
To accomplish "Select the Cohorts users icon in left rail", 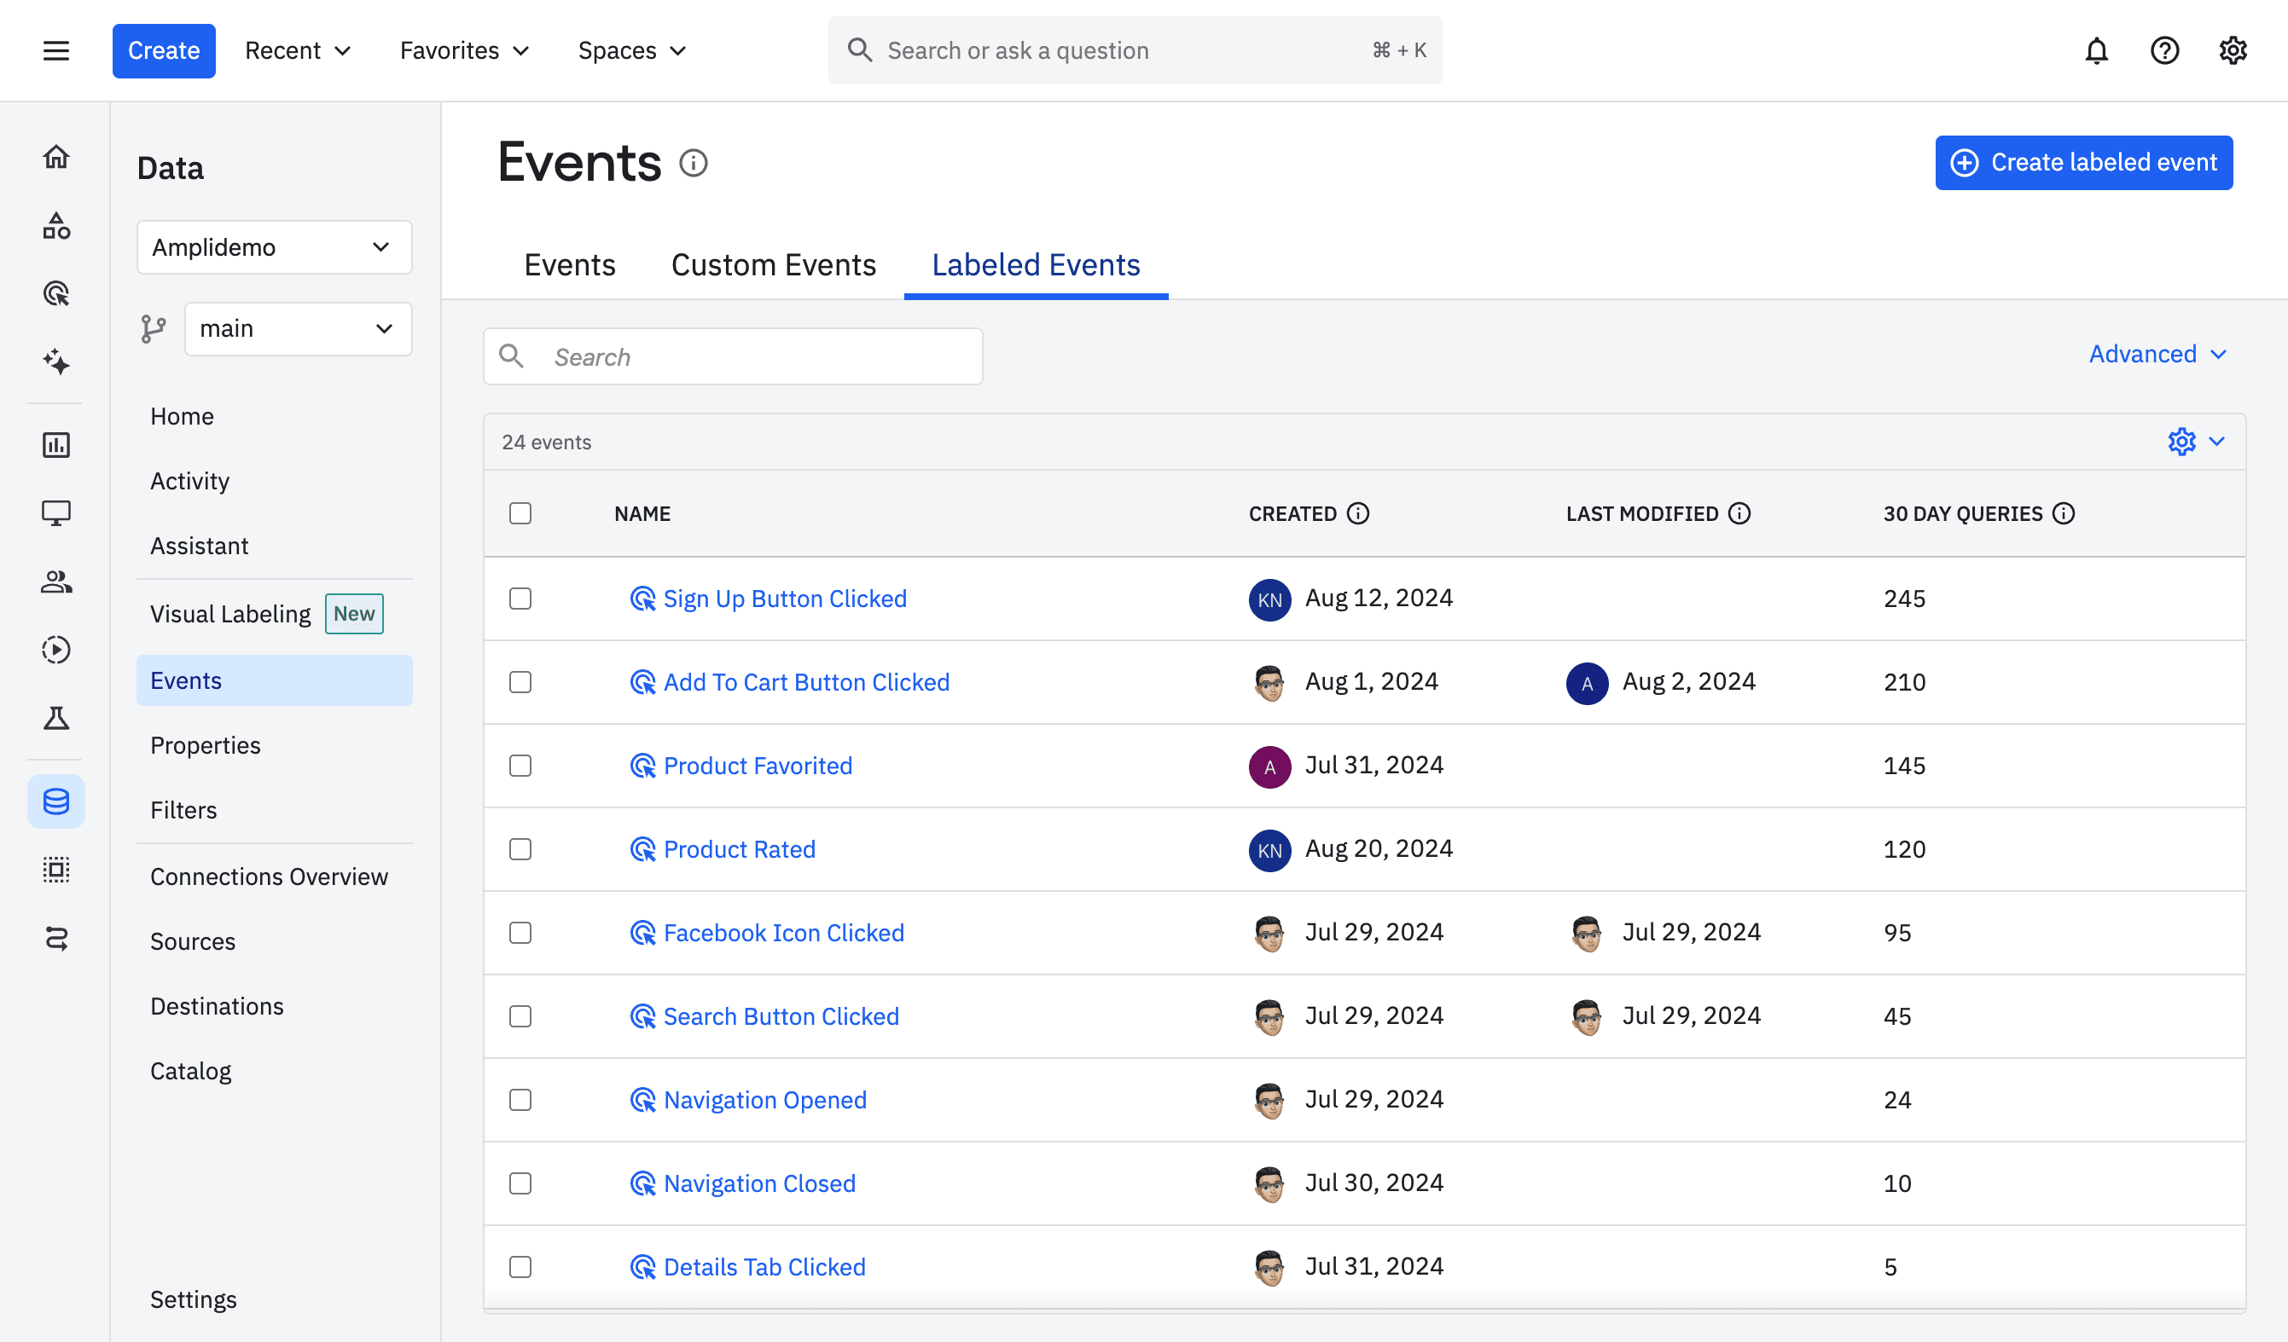I will 56,582.
